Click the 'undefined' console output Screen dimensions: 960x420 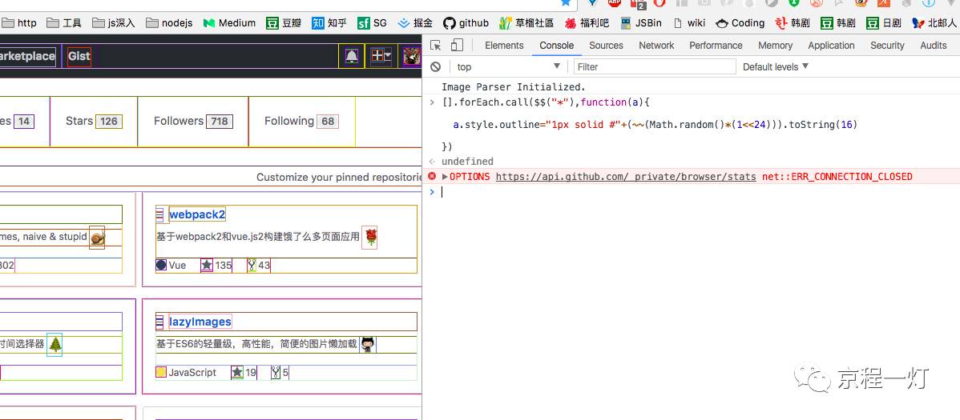point(467,162)
